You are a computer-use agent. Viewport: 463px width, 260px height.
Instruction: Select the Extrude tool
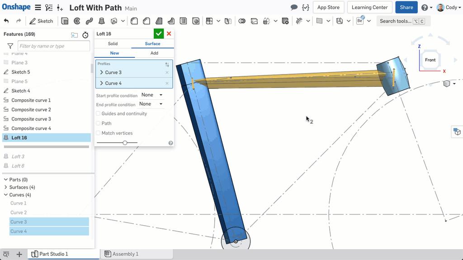pos(64,21)
